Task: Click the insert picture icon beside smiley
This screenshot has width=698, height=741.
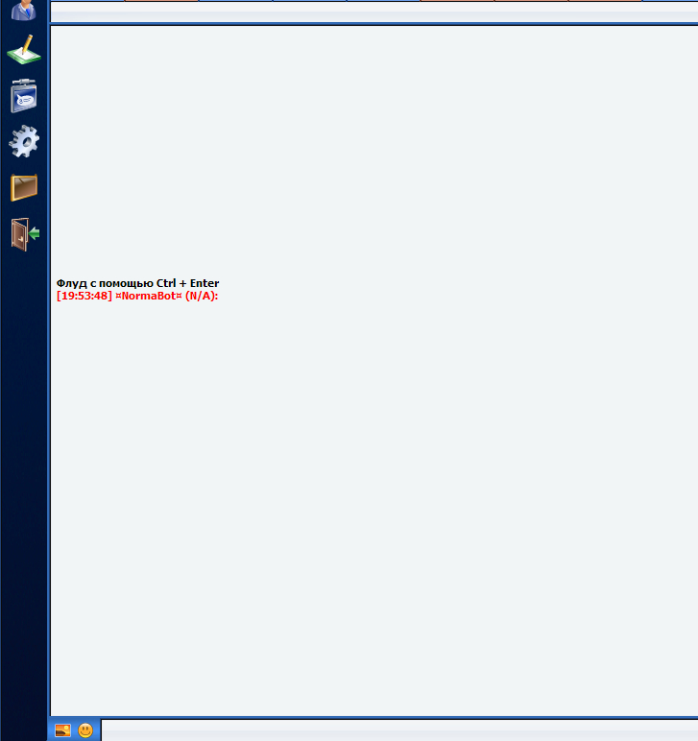Action: [62, 730]
